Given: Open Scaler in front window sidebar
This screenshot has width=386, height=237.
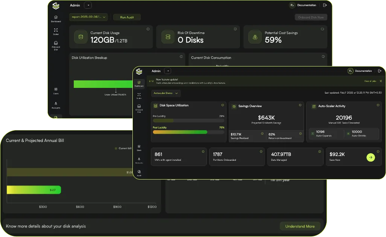Looking at the screenshot, I should (x=139, y=96).
